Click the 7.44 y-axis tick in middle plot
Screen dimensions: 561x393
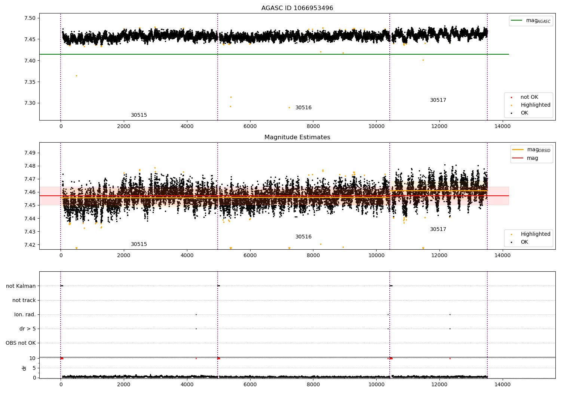pos(30,219)
